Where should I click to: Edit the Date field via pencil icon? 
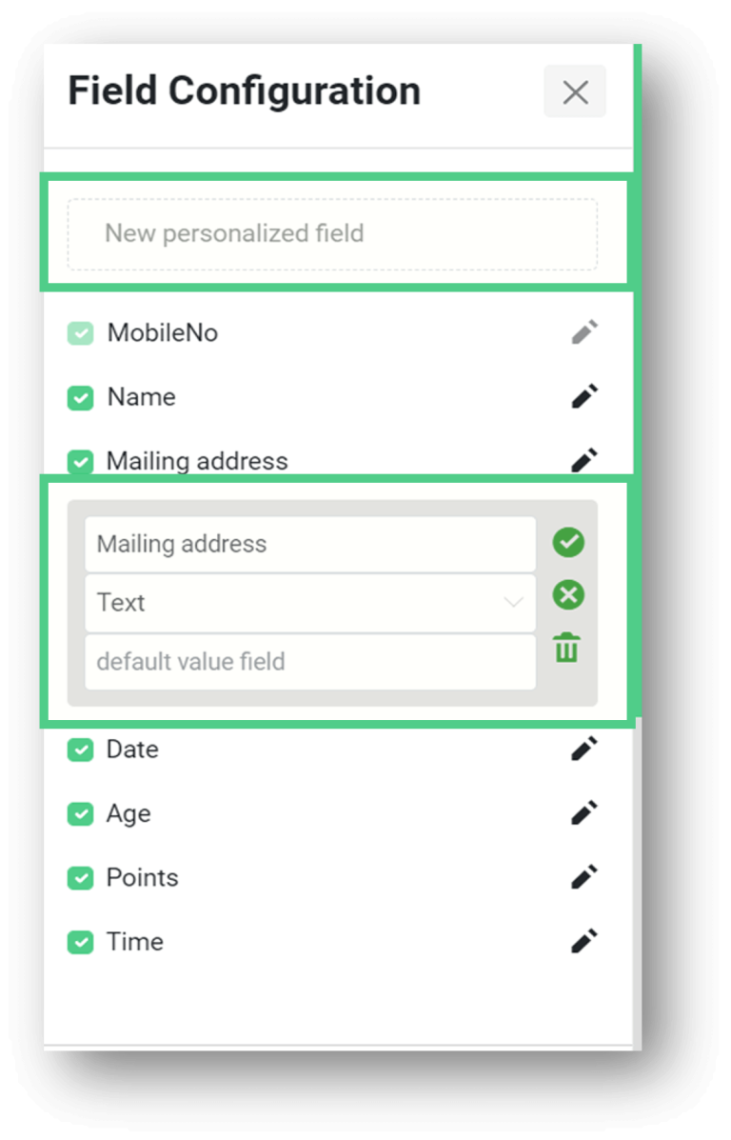click(x=584, y=749)
